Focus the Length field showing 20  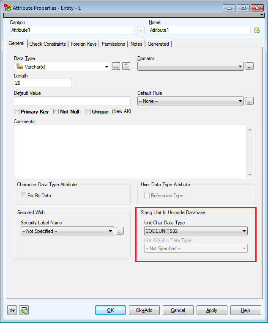coord(43,83)
